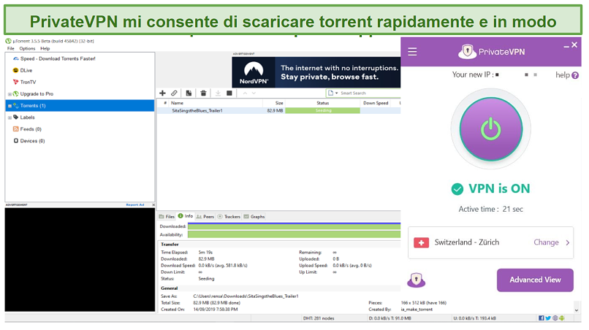Click Android icon in uTorrent status bar

pyautogui.click(x=562, y=318)
